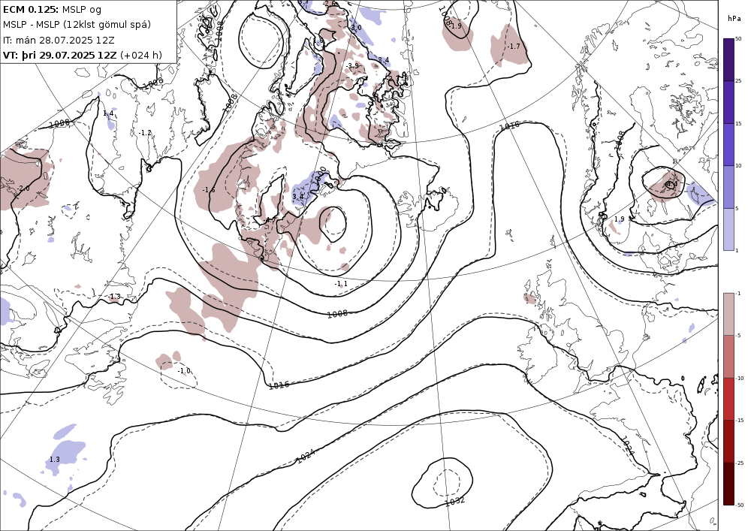Image resolution: width=751 pixels, height=531 pixels.
Task: Click the '2.4' difference value
Action: pos(384,60)
